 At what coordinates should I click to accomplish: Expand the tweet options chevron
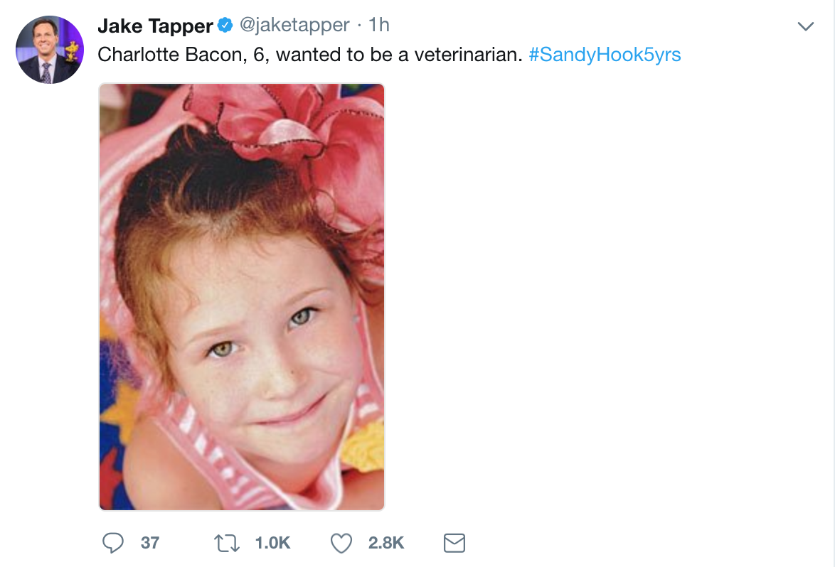point(805,27)
